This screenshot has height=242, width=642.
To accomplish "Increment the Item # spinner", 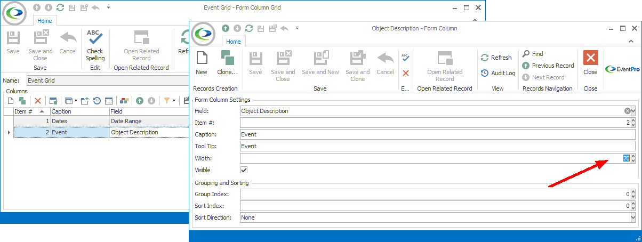I will pos(633,120).
